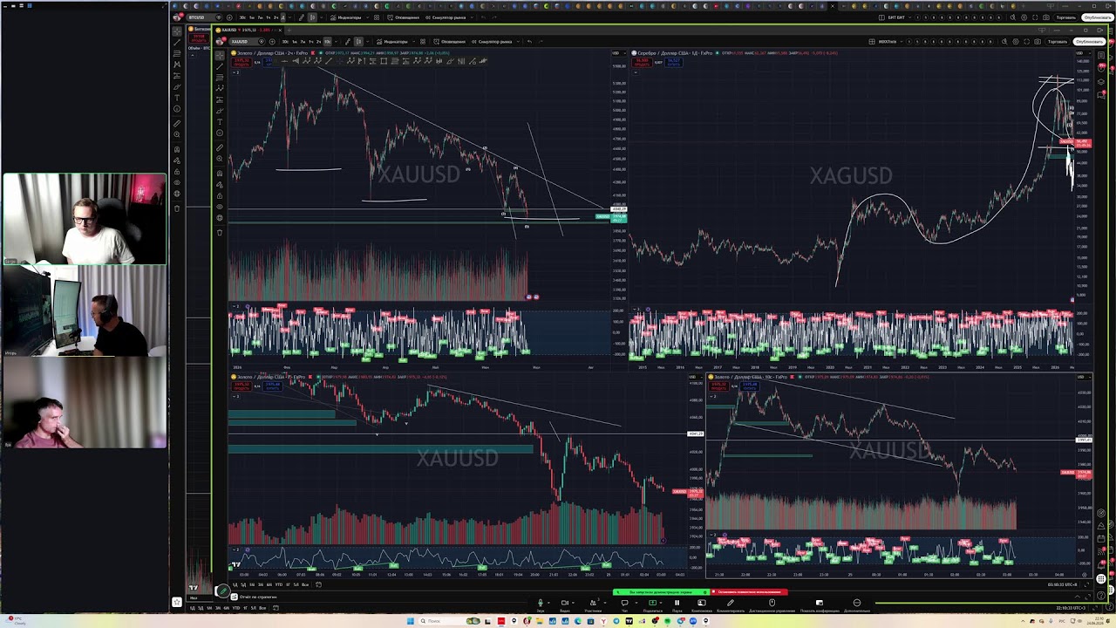
Task: Open Windows Start button on taskbar
Action: 410,621
